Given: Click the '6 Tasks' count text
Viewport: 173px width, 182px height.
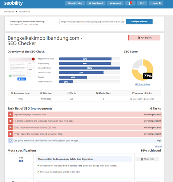Looking at the screenshot, I should pyautogui.click(x=156, y=108).
